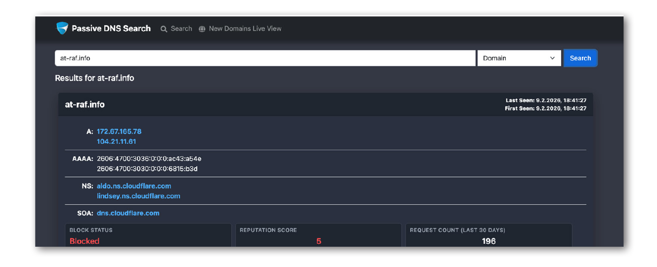Screen dimensions: 657x267
Task: Follow the lindsey.ns.cloudflare.com nameserver link
Action: [138, 196]
